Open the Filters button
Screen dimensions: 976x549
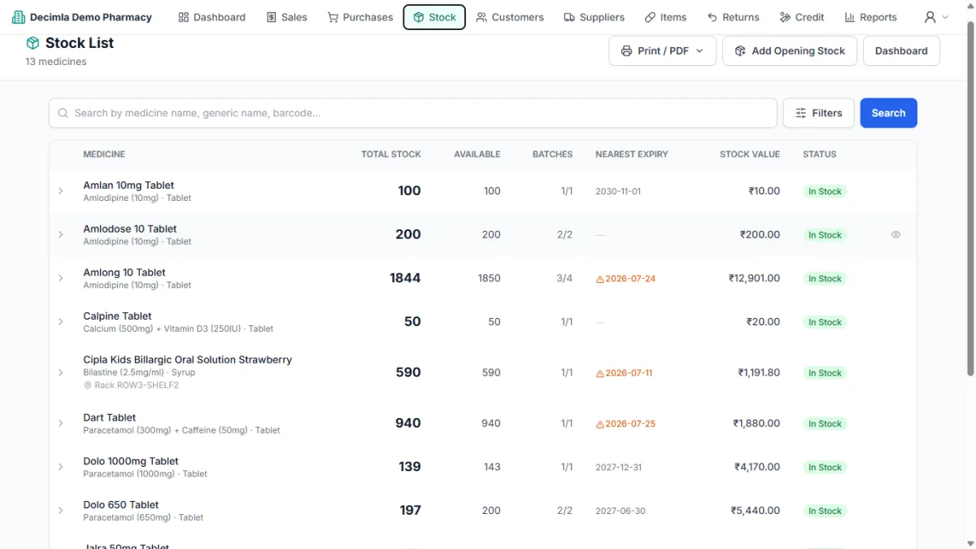coord(818,113)
